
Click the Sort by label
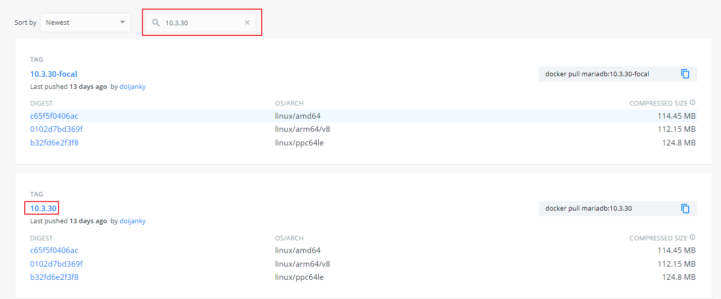(25, 23)
